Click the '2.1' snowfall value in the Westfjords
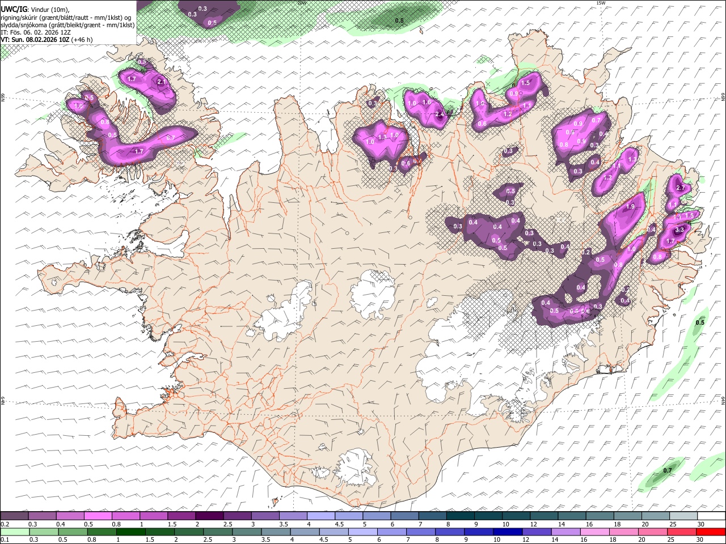This screenshot has height=544, width=726. [161, 82]
